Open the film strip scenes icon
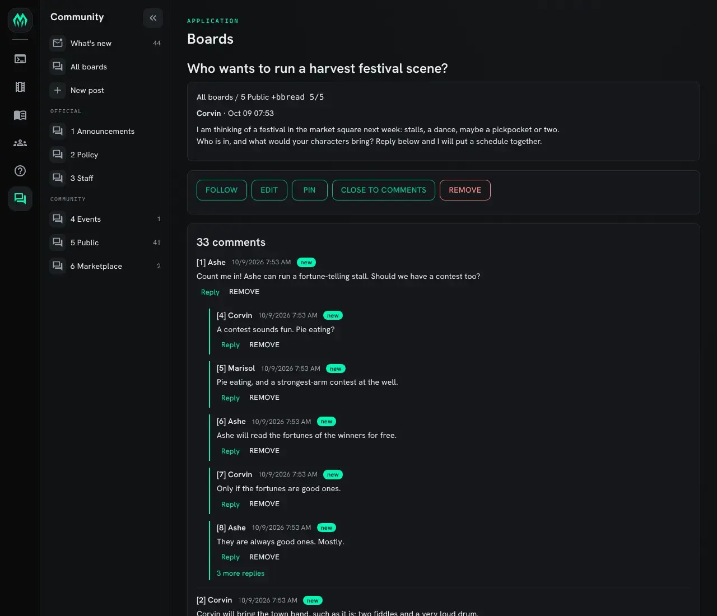717x616 pixels. [20, 87]
